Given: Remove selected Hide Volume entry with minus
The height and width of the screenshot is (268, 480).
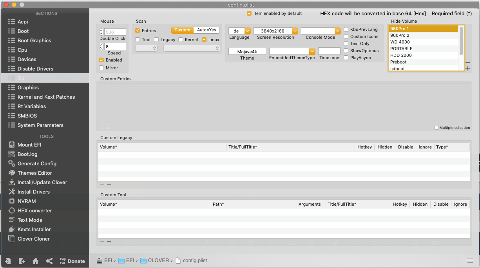Looking at the screenshot, I should [x=467, y=62].
